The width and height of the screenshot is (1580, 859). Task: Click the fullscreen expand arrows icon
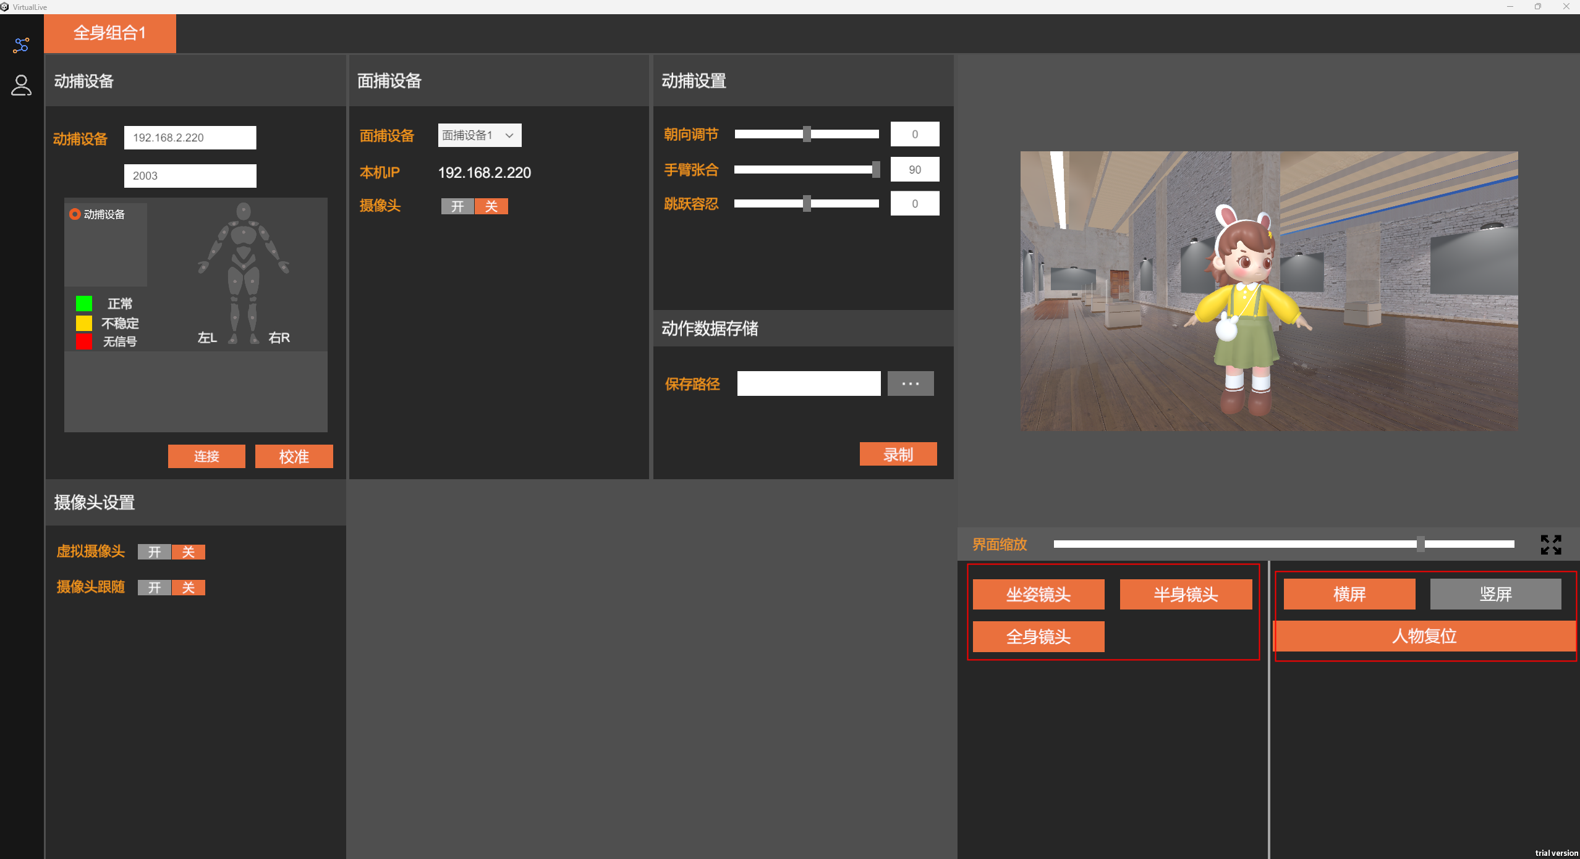[x=1550, y=545]
